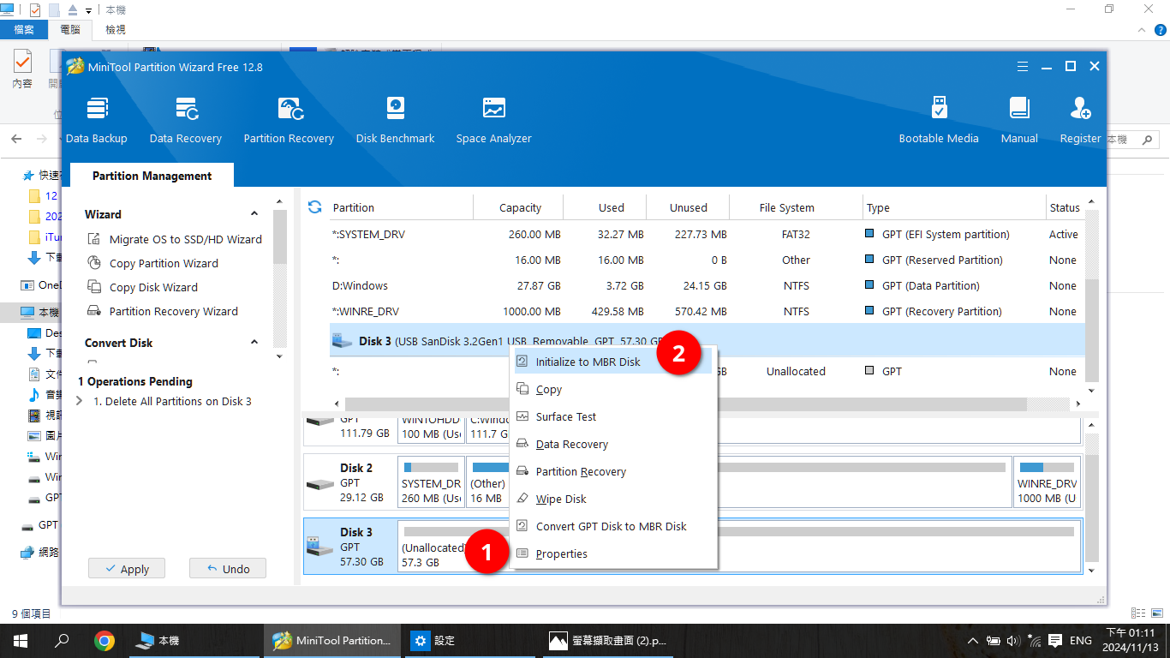The width and height of the screenshot is (1170, 658).
Task: Open the MiniTool hamburger menu
Action: point(1023,67)
